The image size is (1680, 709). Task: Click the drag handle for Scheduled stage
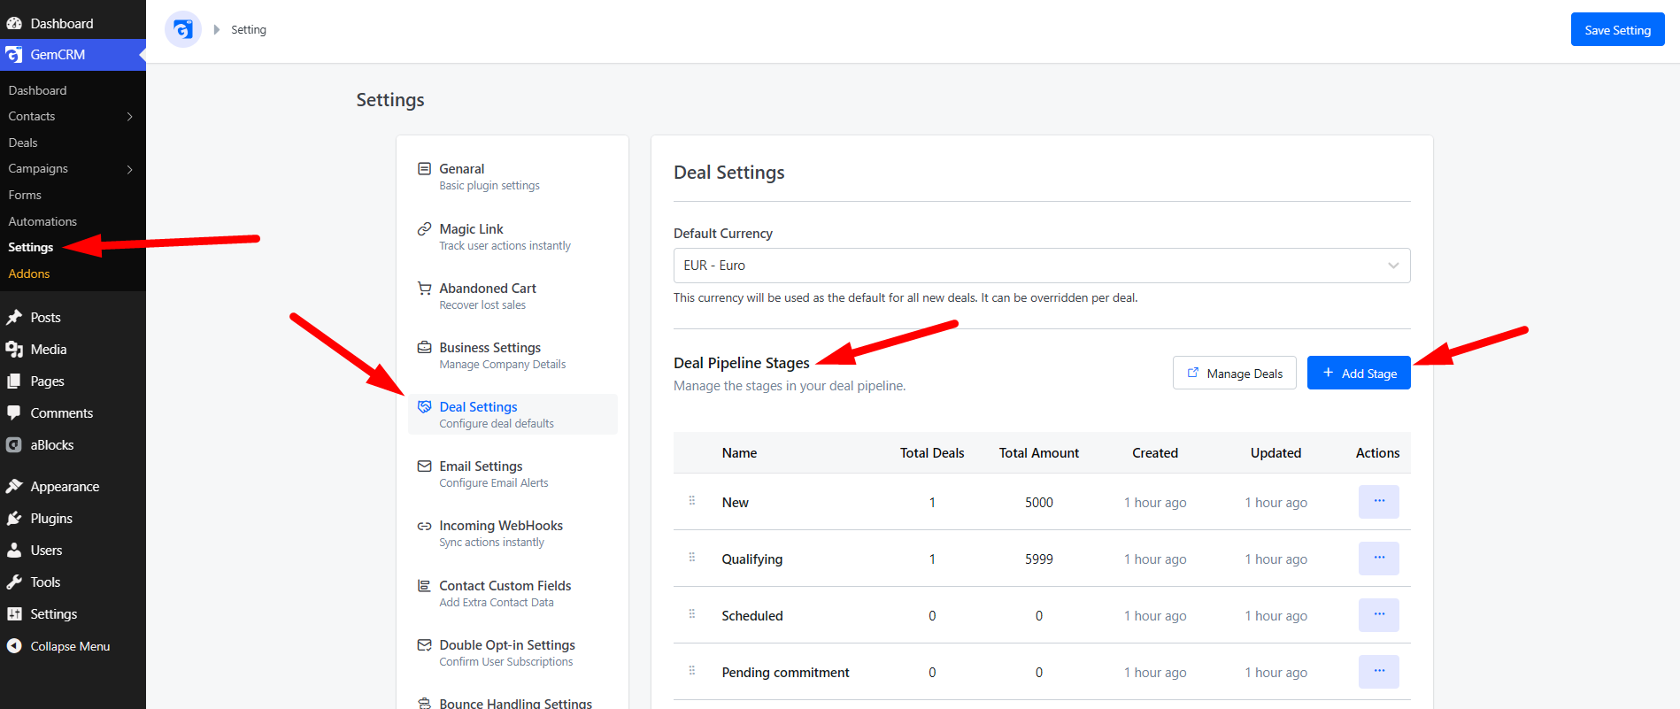click(692, 614)
